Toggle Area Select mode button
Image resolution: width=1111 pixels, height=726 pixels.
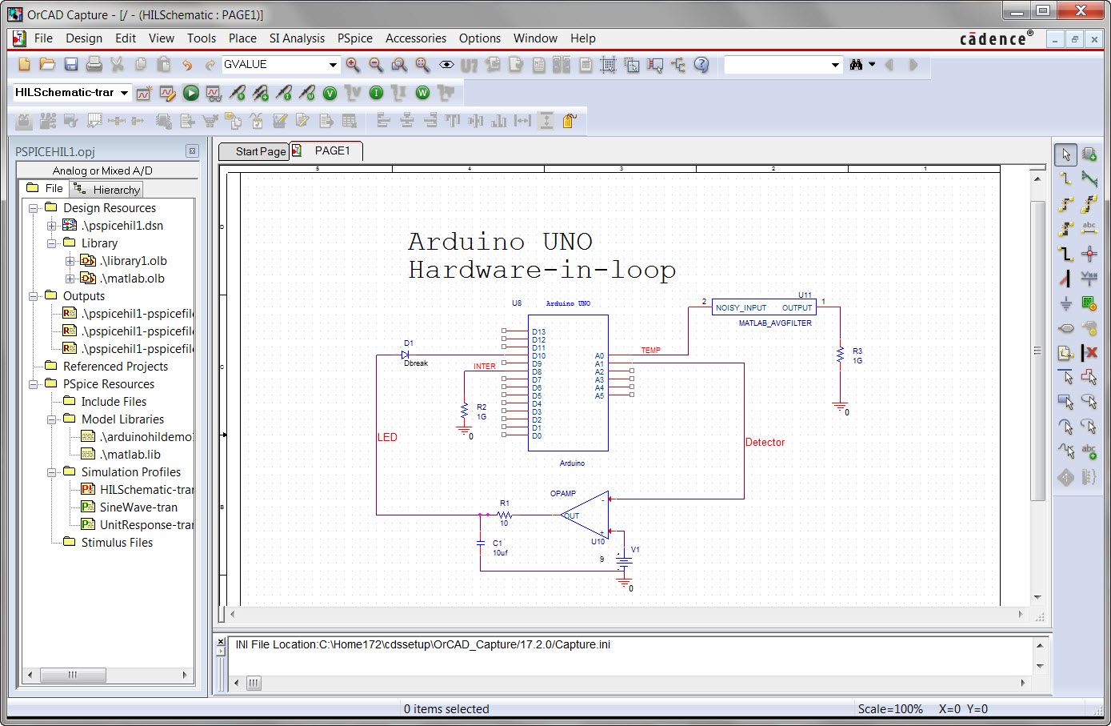point(632,65)
